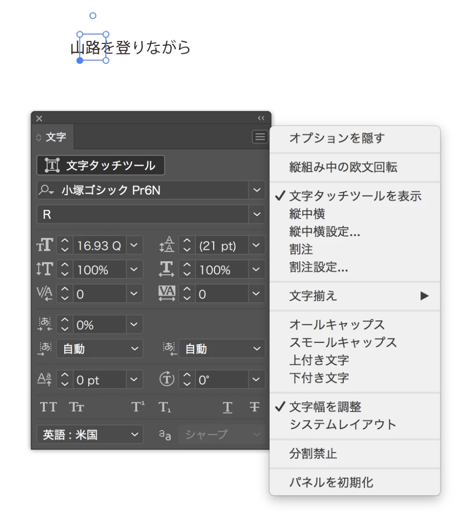Open the character rotation 0° dropdown
Viewport: 471px width, 515px height.
pos(256,380)
